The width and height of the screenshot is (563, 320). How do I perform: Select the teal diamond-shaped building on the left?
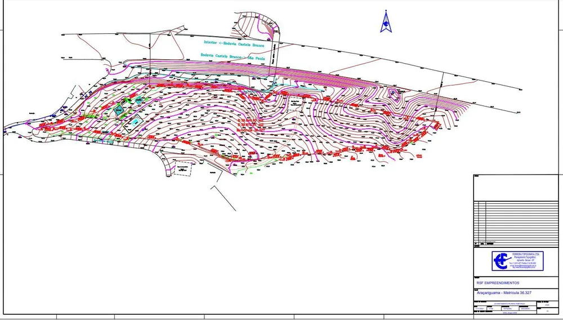(118, 109)
